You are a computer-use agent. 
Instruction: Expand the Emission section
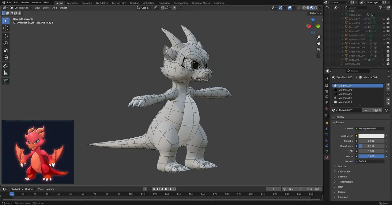[x=343, y=197]
